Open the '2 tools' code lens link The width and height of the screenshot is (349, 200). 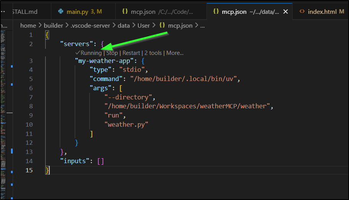point(153,53)
